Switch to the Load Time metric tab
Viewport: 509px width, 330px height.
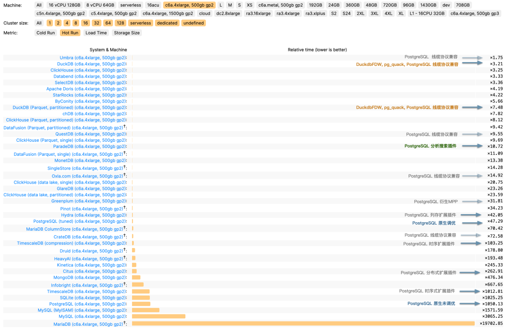coord(96,32)
